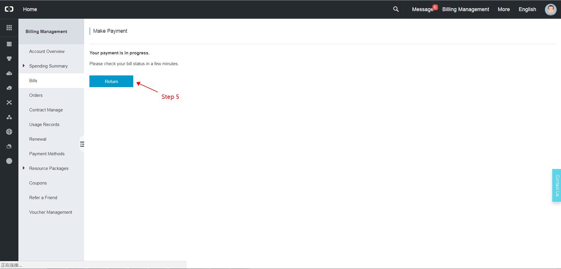Expand the Spending Summary submenu arrow
561x269 pixels.
(24, 66)
